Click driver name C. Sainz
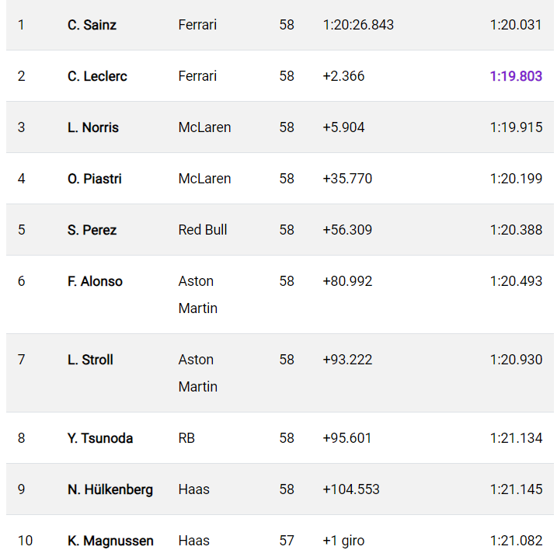The image size is (557, 557). pos(92,25)
